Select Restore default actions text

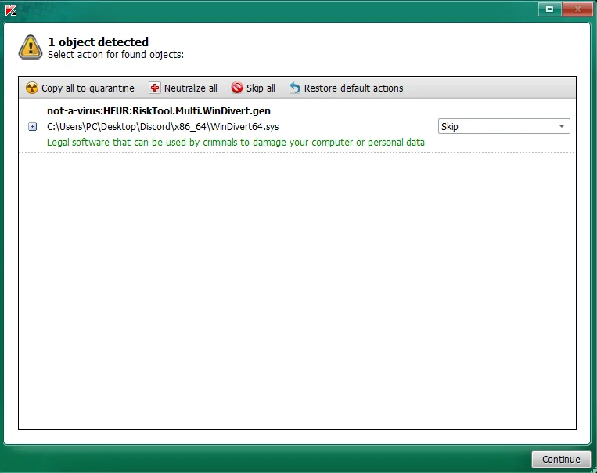pyautogui.click(x=354, y=88)
